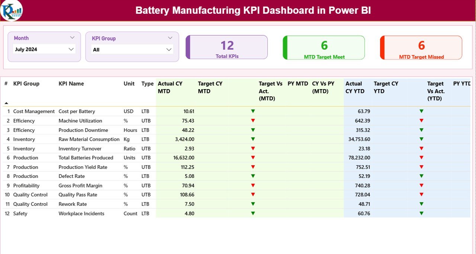Click the MTD Target Meet card showing 6

coord(324,47)
